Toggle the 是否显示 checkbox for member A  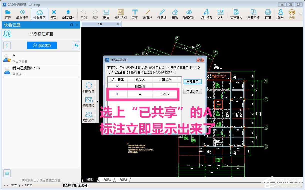coord(117,94)
